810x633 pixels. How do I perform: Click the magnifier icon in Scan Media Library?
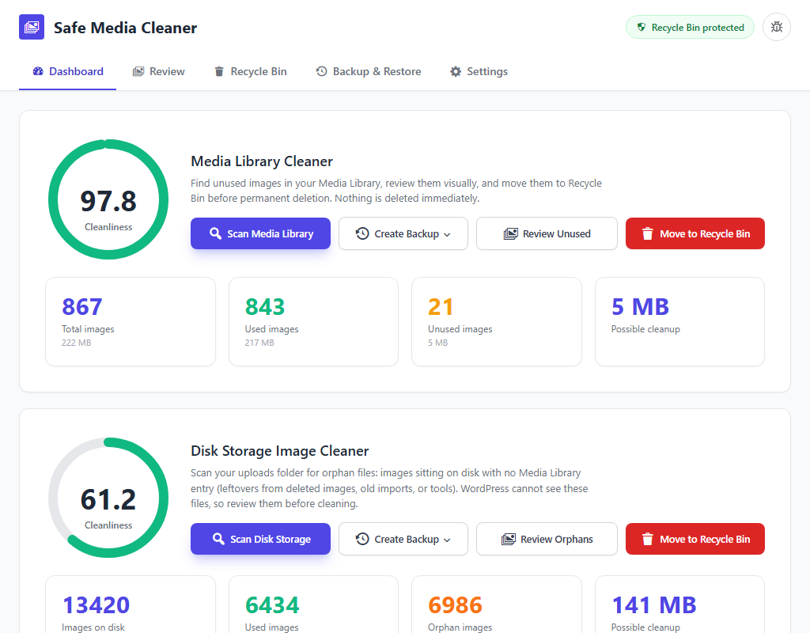215,233
